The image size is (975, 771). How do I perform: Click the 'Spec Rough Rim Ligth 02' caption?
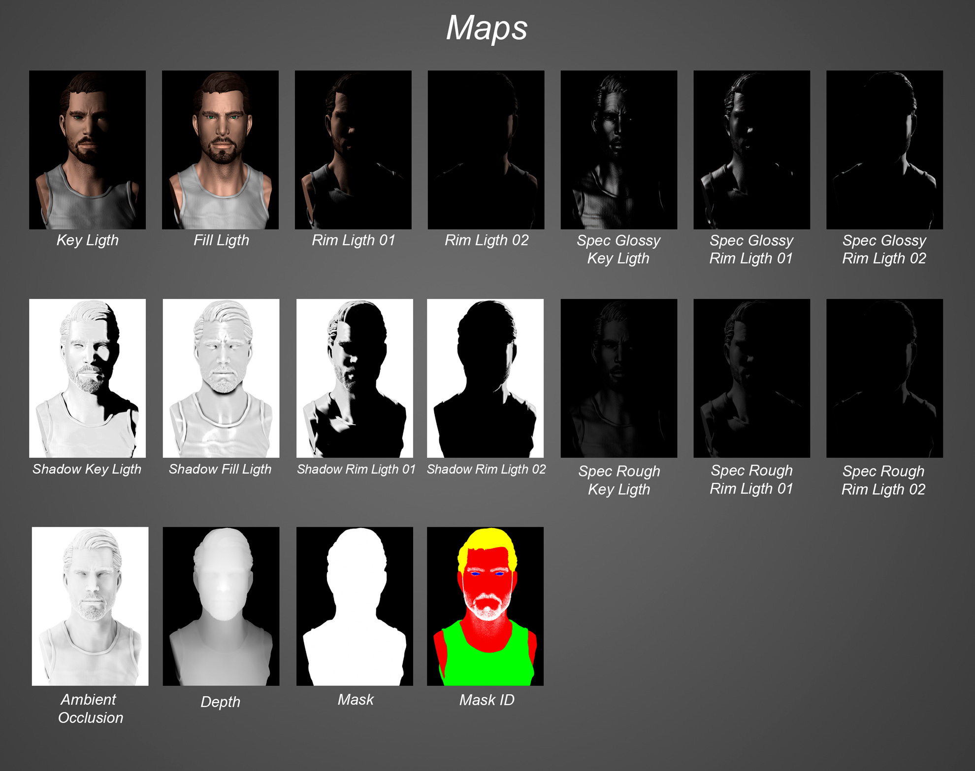[884, 480]
